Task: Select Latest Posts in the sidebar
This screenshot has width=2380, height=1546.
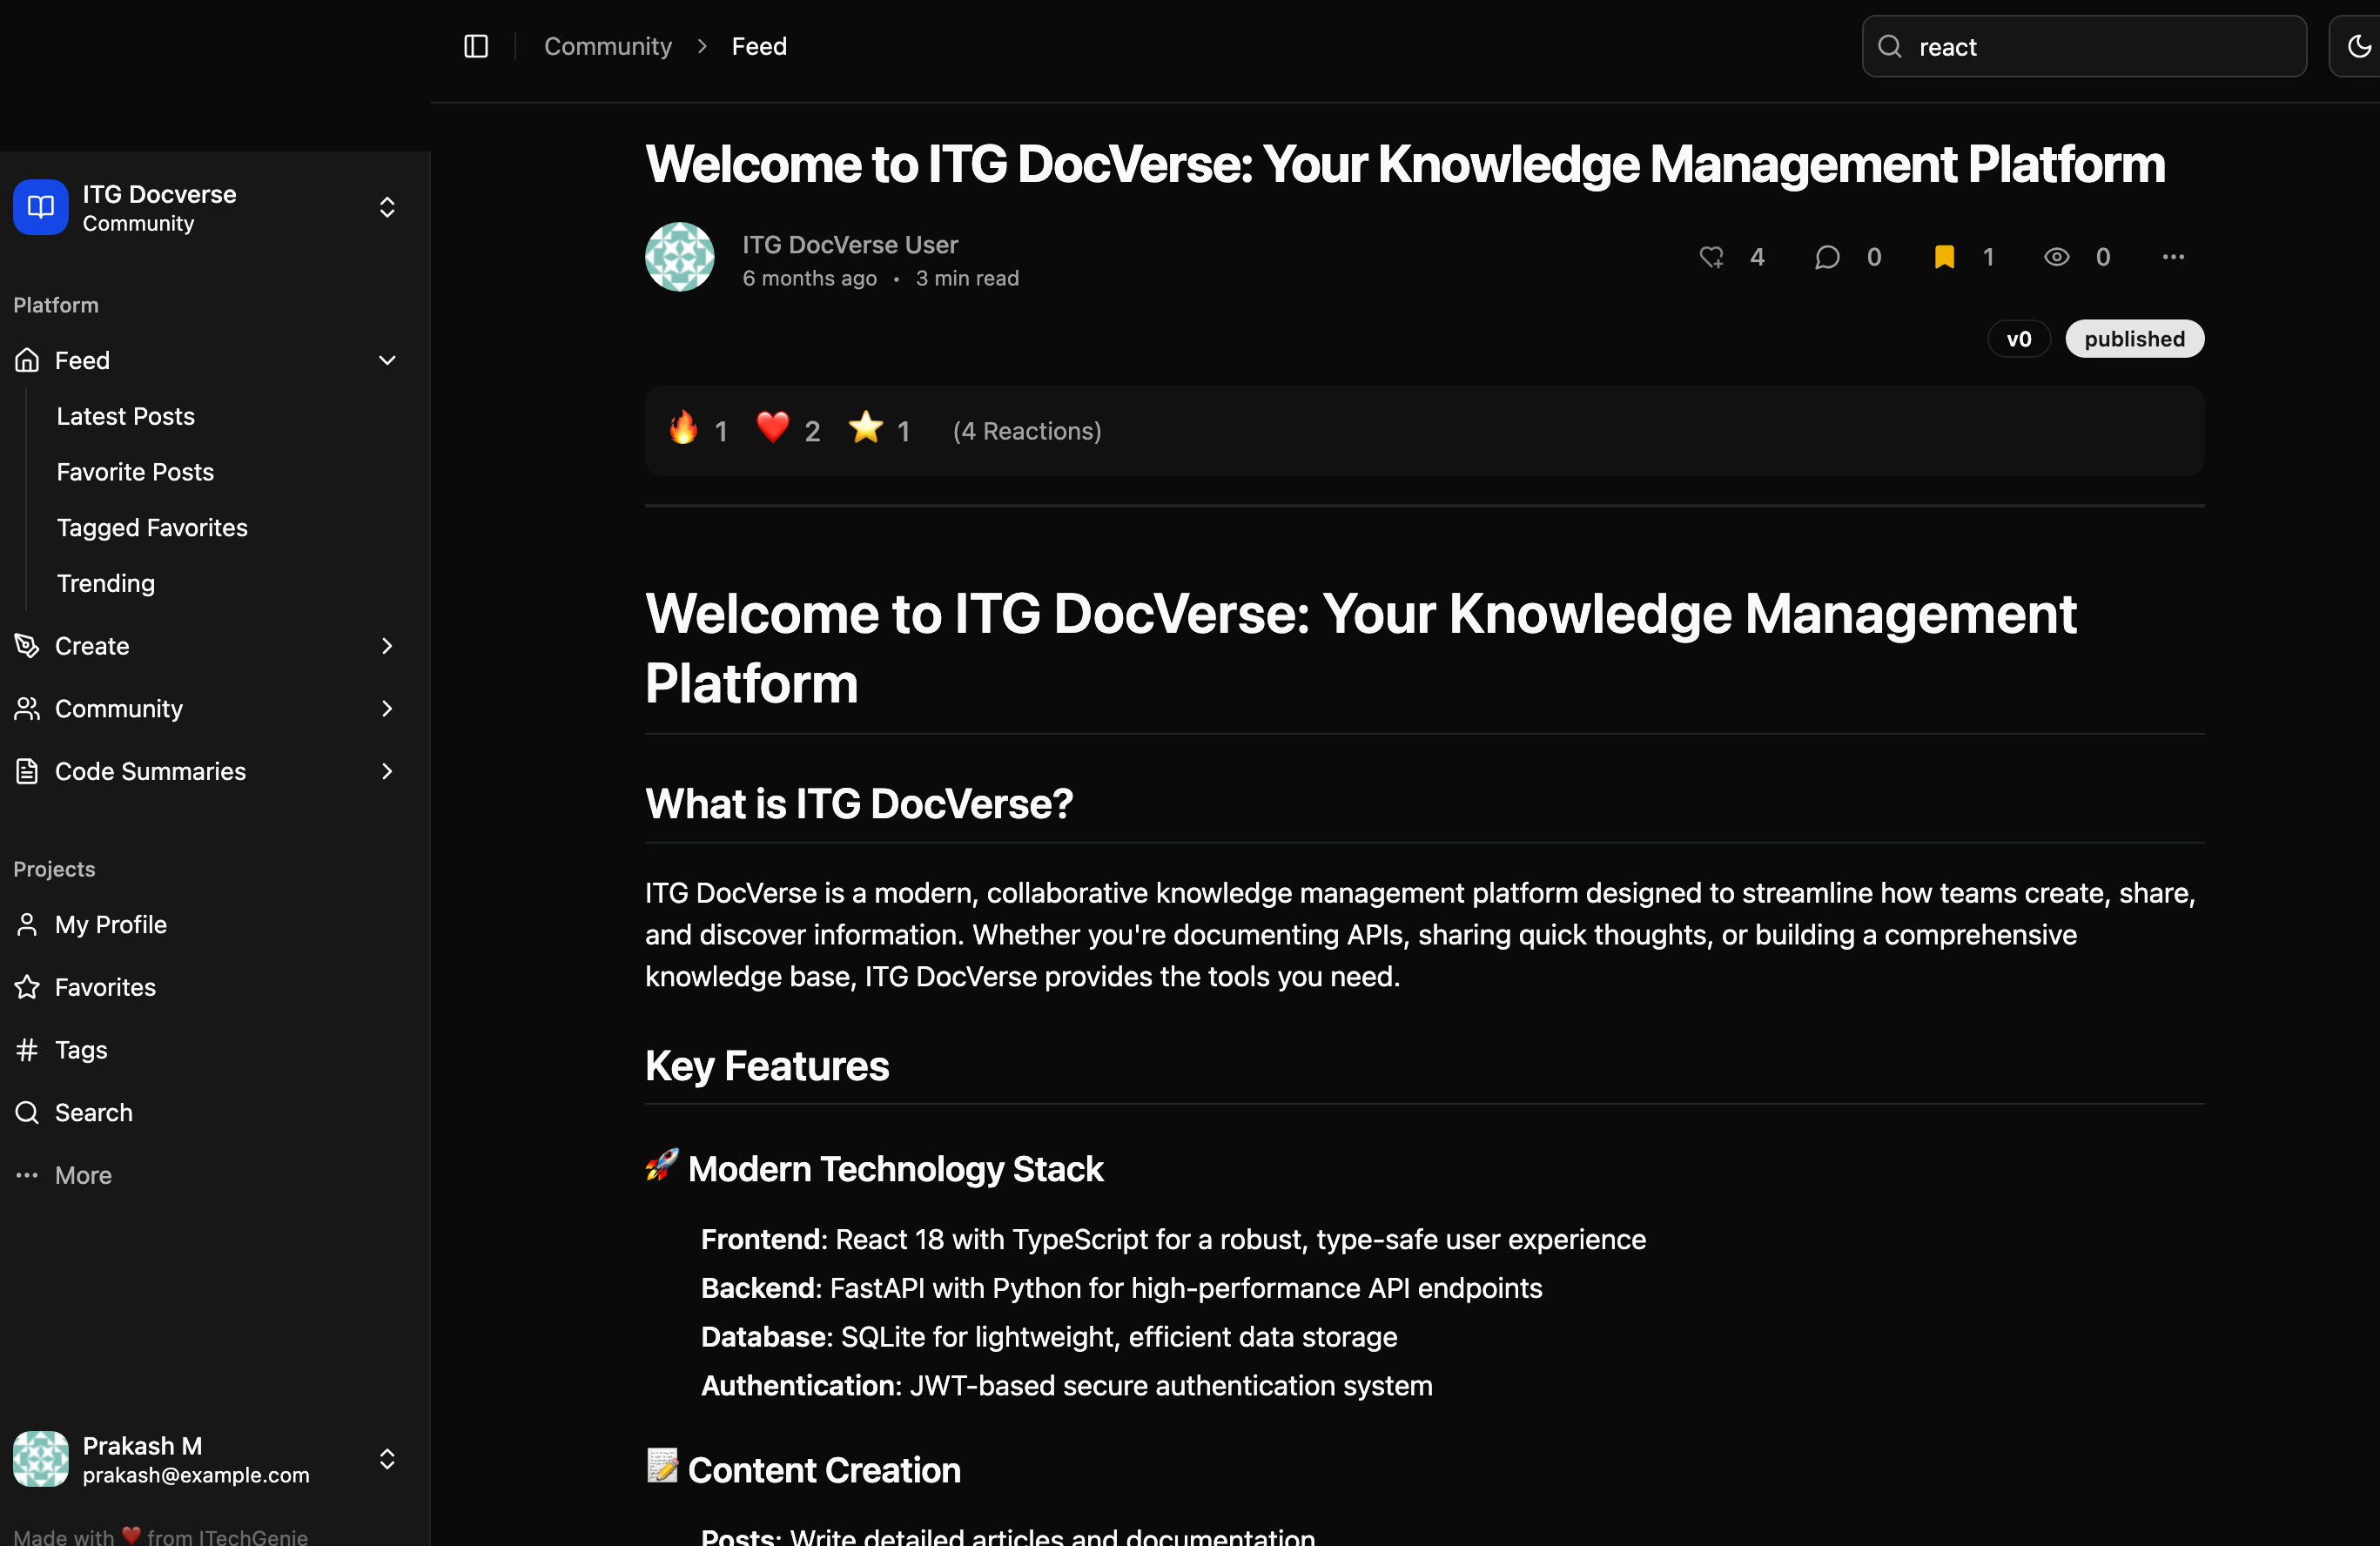Action: (x=126, y=416)
